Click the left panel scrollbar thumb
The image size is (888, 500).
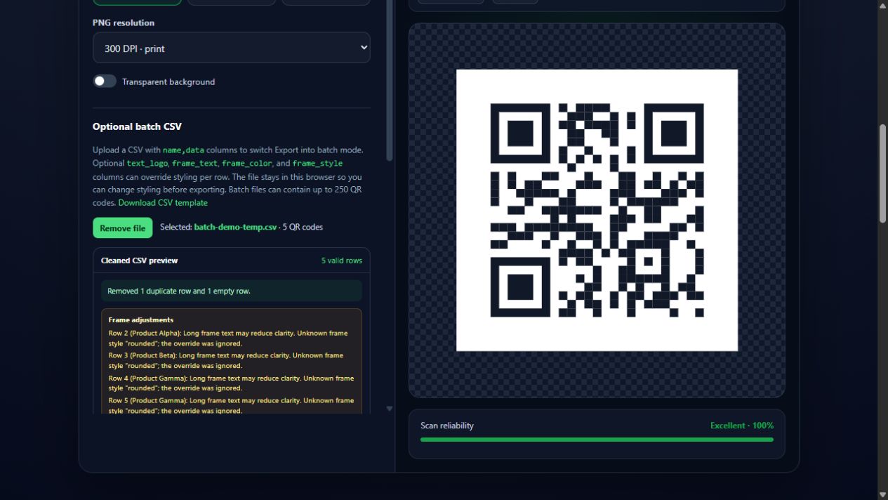tap(390, 81)
